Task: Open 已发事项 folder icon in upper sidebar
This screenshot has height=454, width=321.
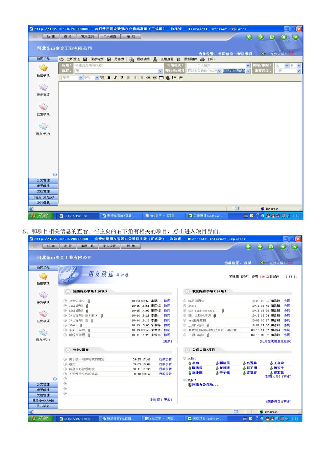Action: click(43, 107)
